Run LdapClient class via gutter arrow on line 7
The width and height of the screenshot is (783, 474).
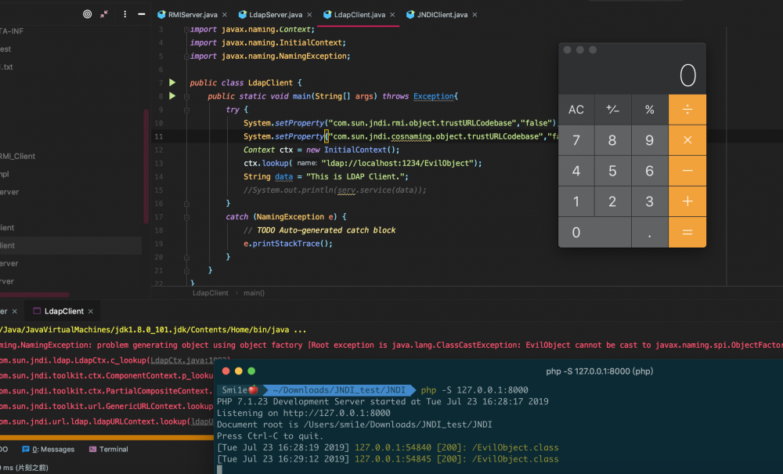[x=171, y=82]
